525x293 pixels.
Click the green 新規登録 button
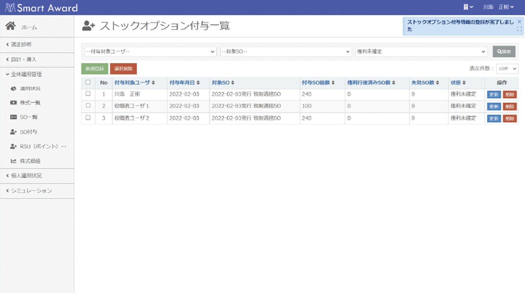(95, 68)
